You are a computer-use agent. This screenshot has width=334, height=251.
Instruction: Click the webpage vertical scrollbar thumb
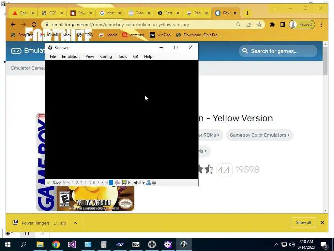point(325,61)
